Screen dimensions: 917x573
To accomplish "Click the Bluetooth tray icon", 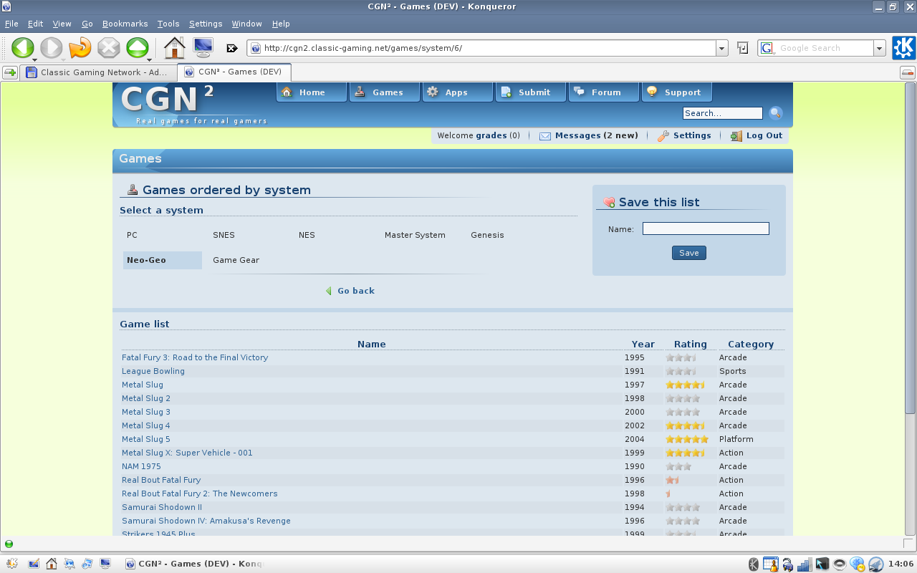I will coord(754,564).
